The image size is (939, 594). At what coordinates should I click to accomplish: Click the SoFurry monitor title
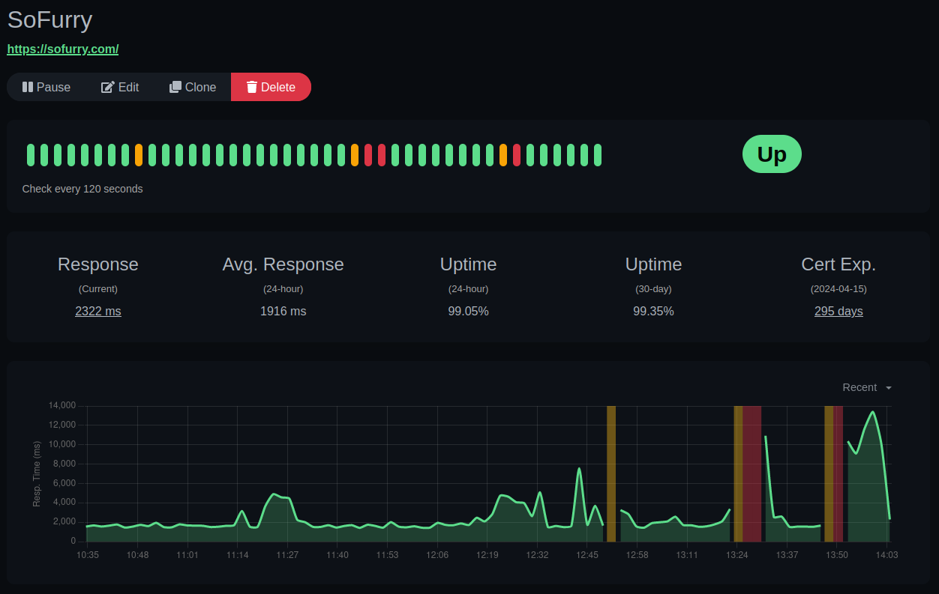coord(49,19)
